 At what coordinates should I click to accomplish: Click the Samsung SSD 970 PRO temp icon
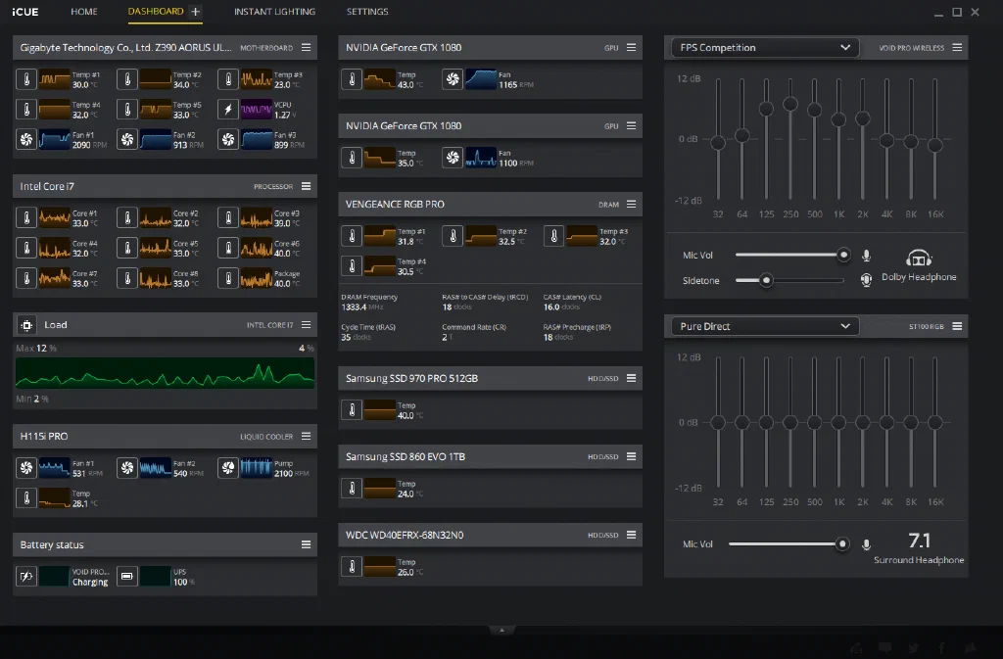click(x=352, y=409)
